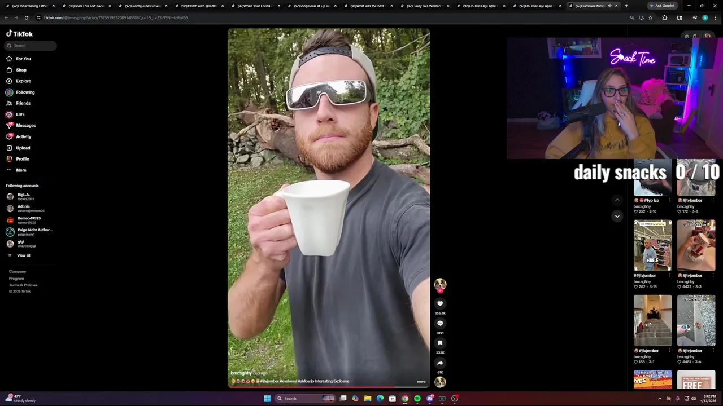
Task: Open the Windows Start menu
Action: [267, 399]
